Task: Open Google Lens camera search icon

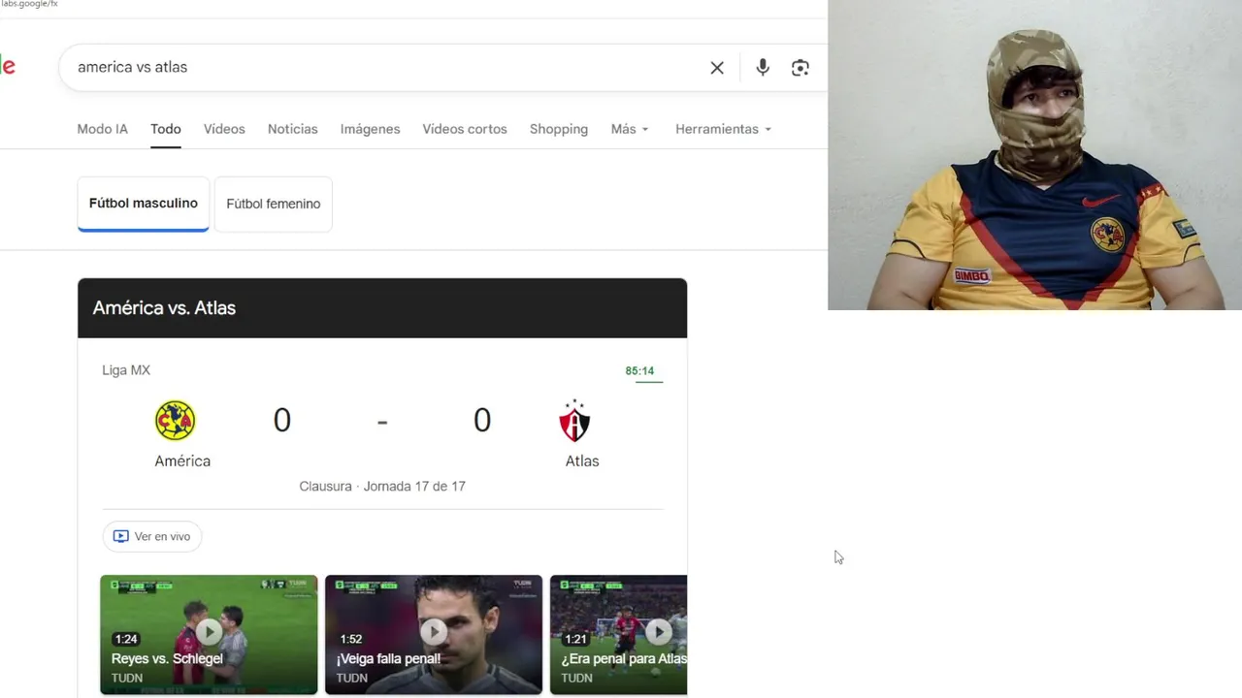Action: 801,68
